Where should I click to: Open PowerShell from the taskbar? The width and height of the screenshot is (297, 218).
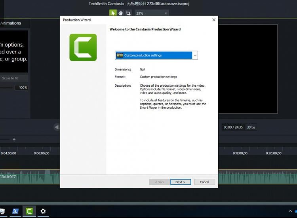pyautogui.click(x=15, y=211)
